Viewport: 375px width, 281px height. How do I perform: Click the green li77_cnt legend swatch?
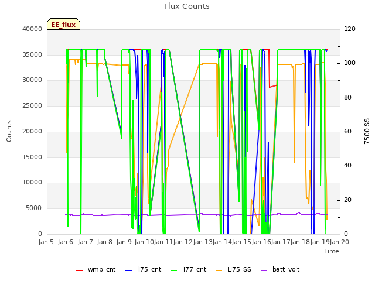click(x=173, y=270)
